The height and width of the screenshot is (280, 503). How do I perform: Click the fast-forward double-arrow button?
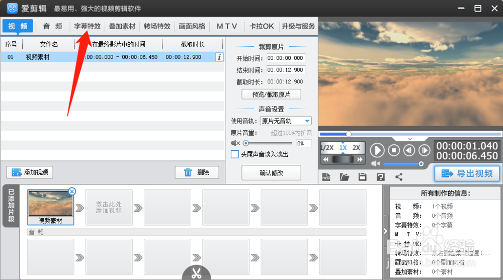360,159
